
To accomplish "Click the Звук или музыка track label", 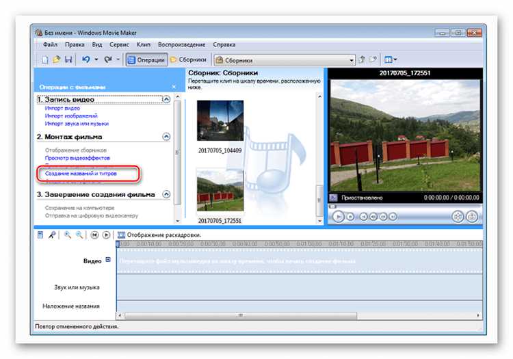I will (77, 287).
